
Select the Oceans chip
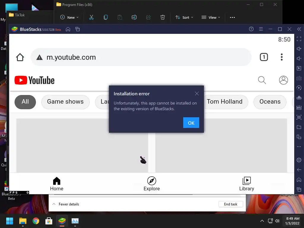click(270, 102)
